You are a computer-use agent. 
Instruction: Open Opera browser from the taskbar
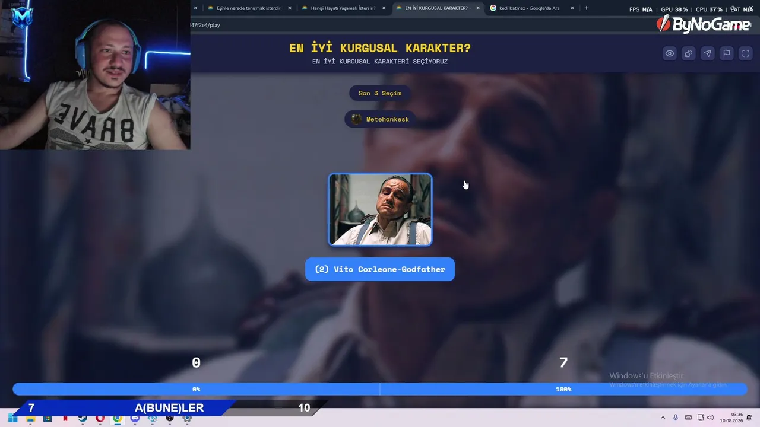100,418
